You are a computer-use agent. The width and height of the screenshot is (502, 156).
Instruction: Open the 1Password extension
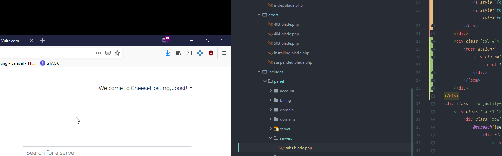pos(200,53)
